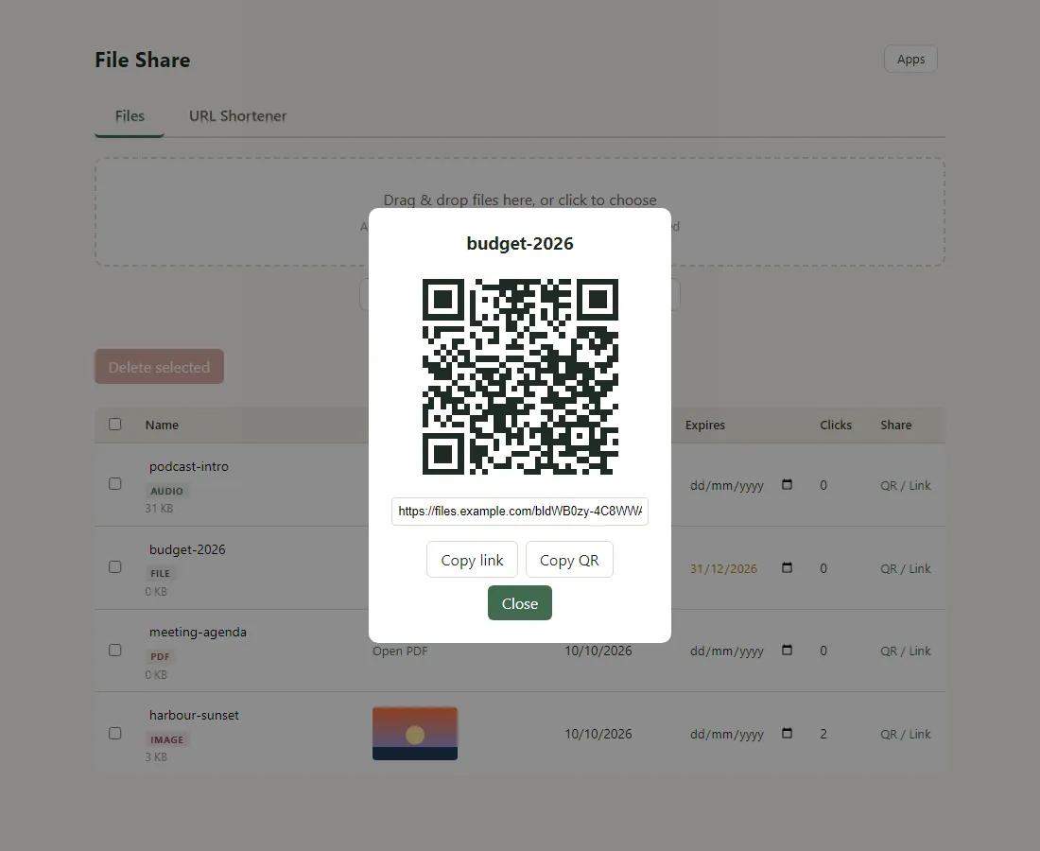Click the podcast-intro file name
1040x851 pixels.
tap(188, 466)
